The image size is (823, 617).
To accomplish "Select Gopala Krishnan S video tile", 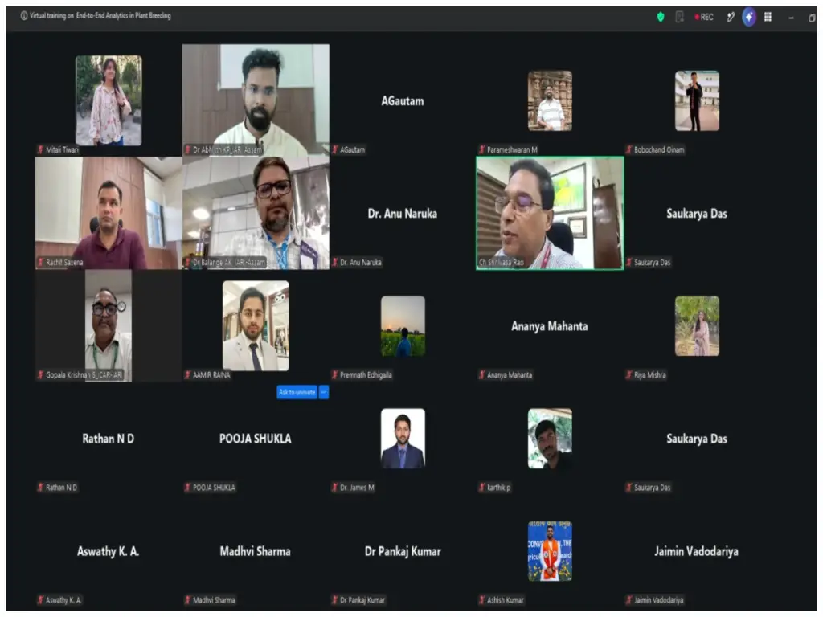I will tap(109, 325).
